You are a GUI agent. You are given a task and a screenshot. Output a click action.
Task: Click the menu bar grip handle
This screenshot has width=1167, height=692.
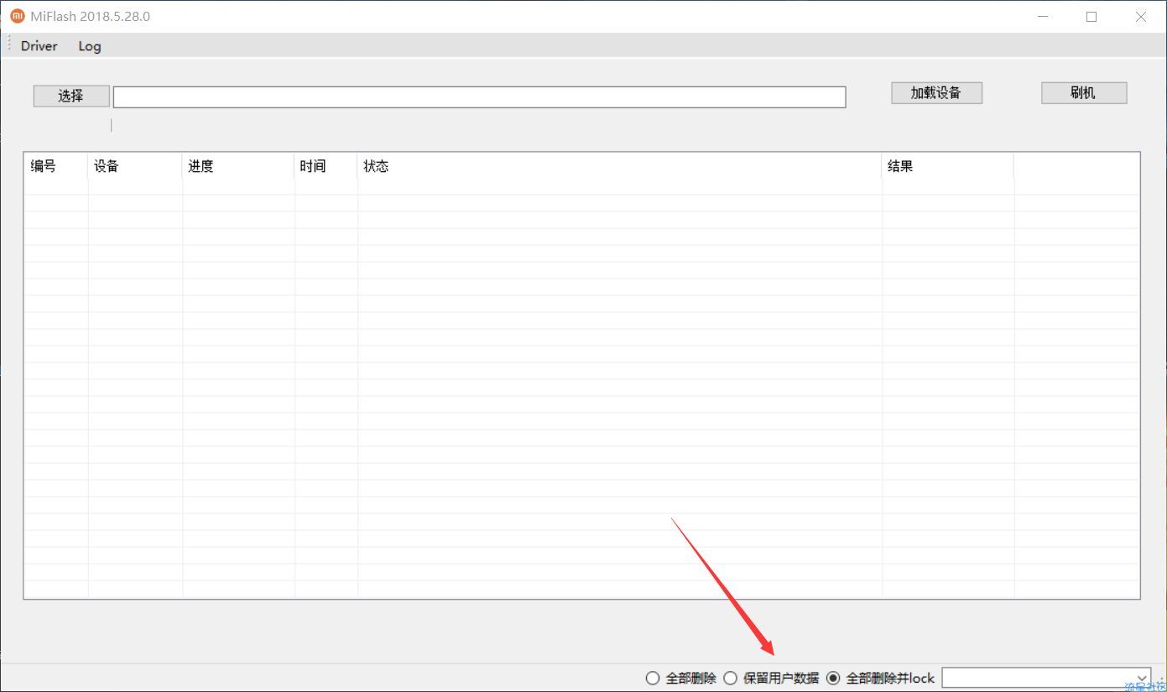click(9, 45)
